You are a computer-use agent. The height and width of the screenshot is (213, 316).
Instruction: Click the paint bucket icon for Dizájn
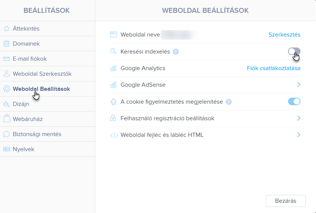(6, 104)
